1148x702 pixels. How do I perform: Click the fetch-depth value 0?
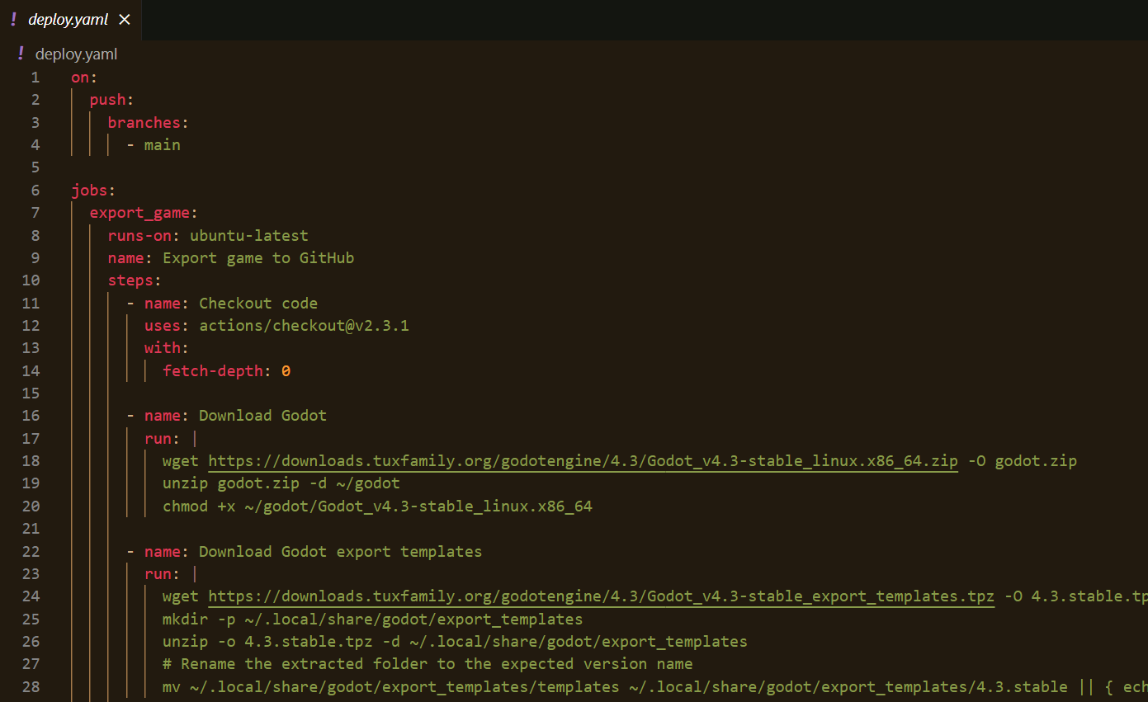(286, 371)
